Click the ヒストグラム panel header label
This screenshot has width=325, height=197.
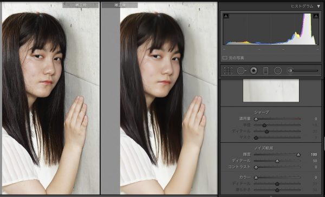tap(302, 6)
